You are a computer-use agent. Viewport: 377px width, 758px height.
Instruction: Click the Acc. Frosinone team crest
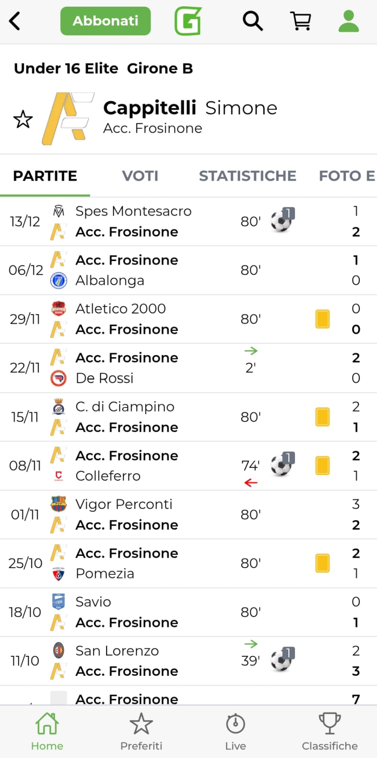[x=68, y=118]
